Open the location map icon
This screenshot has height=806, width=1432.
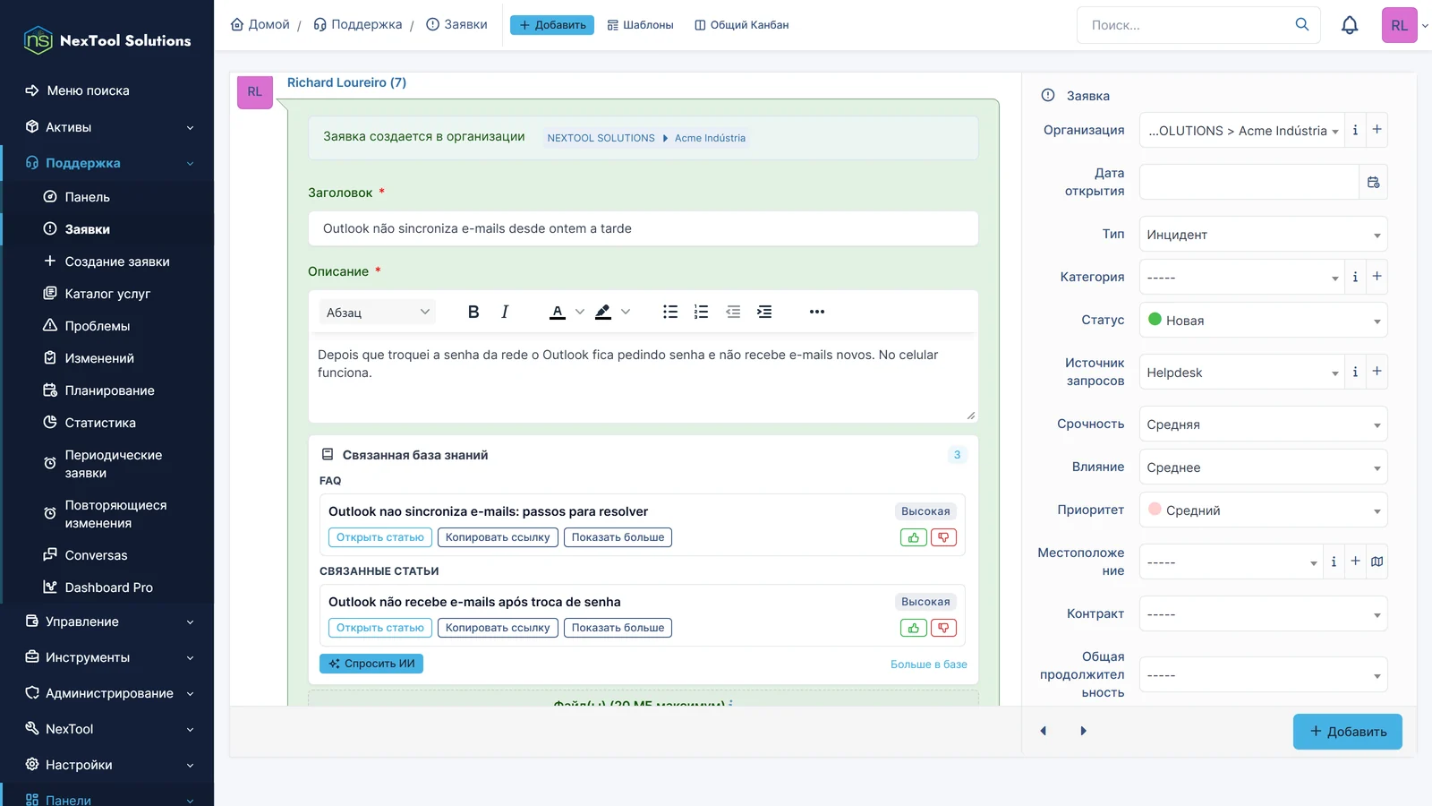coord(1377,562)
